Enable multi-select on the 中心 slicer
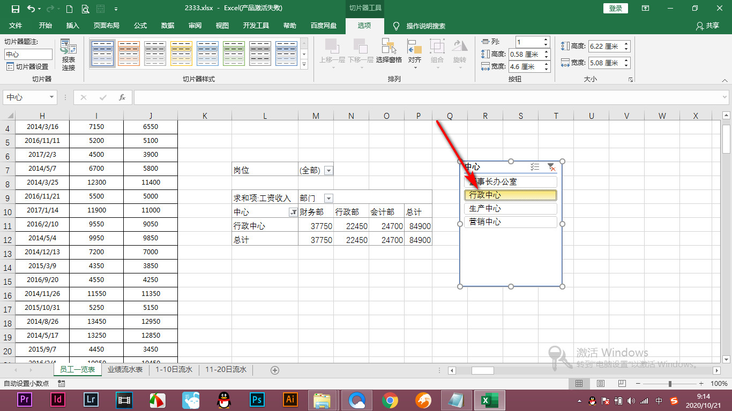The image size is (732, 411). (x=534, y=167)
